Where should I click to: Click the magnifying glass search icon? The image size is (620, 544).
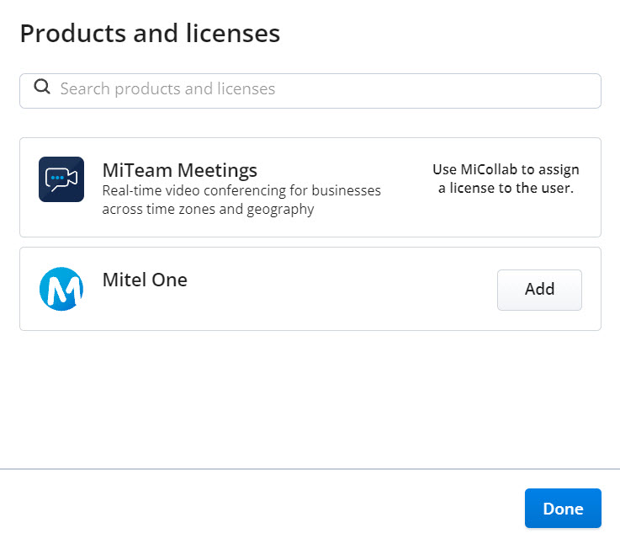[41, 87]
